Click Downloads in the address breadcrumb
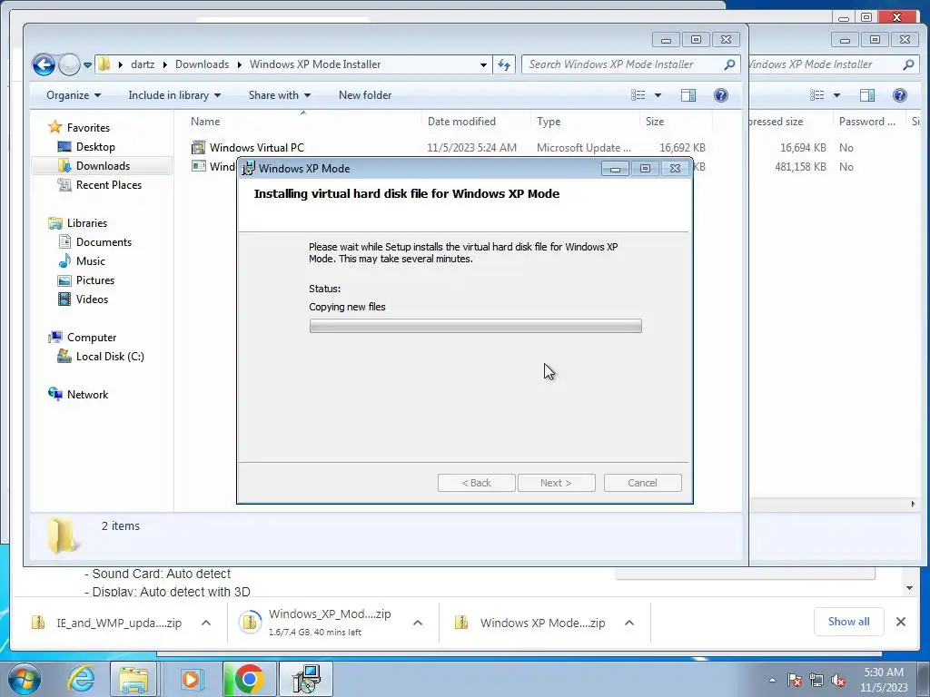The height and width of the screenshot is (697, 930). tap(202, 64)
